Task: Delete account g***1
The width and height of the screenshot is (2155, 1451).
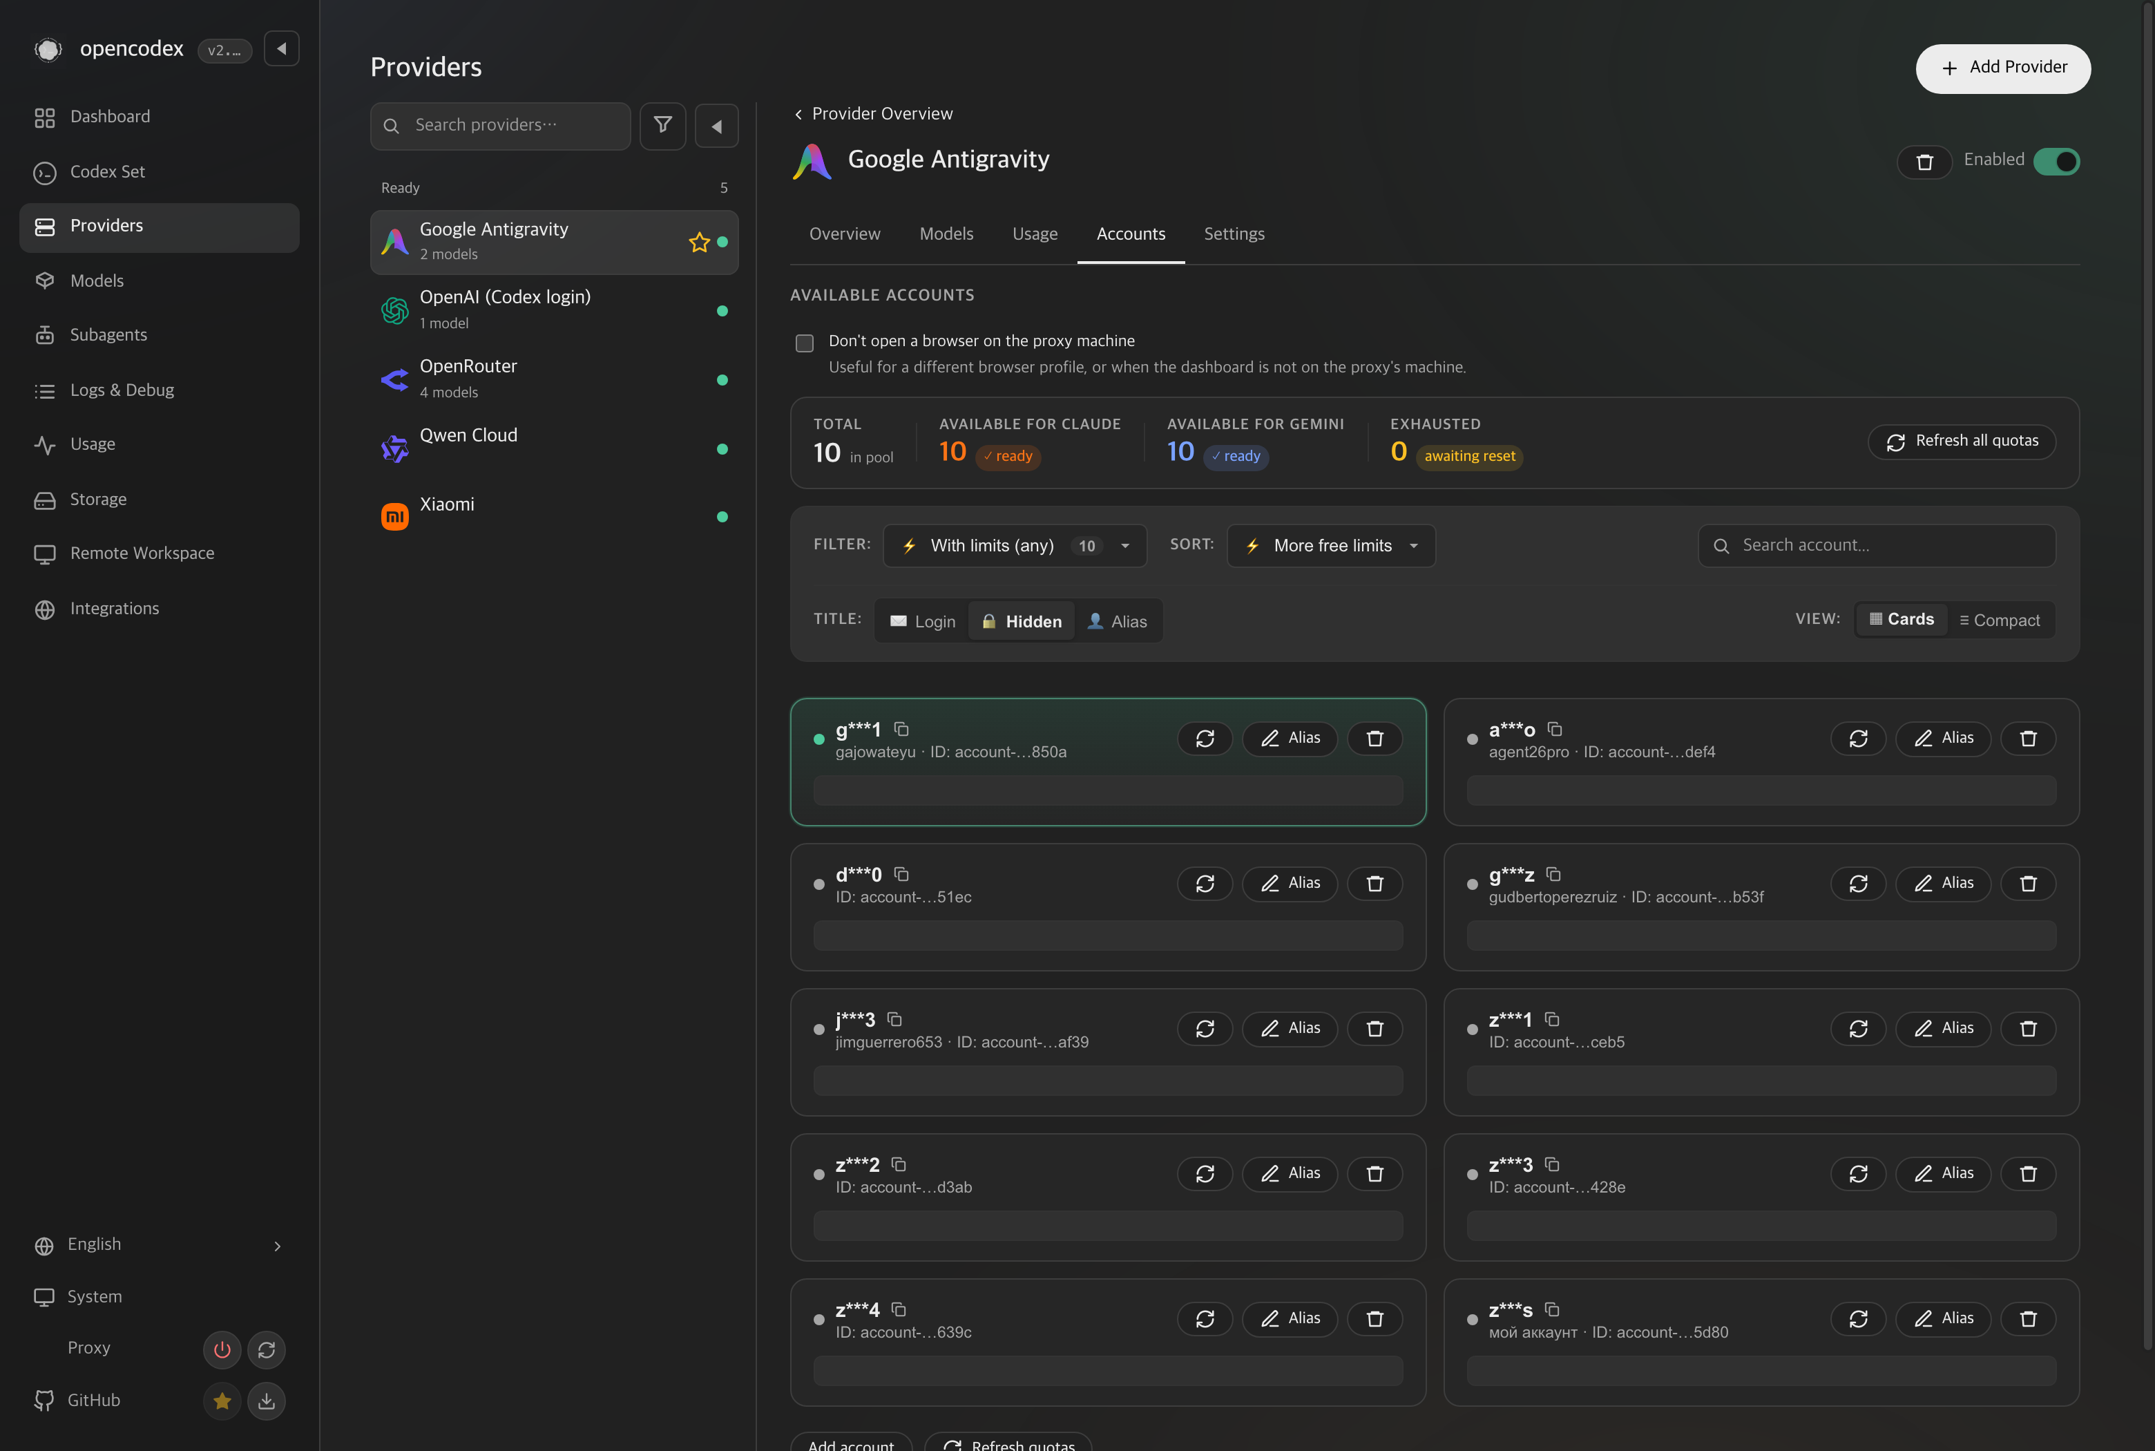Action: 1375,739
